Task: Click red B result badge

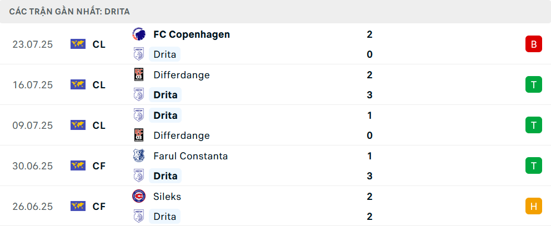Action: (x=533, y=44)
